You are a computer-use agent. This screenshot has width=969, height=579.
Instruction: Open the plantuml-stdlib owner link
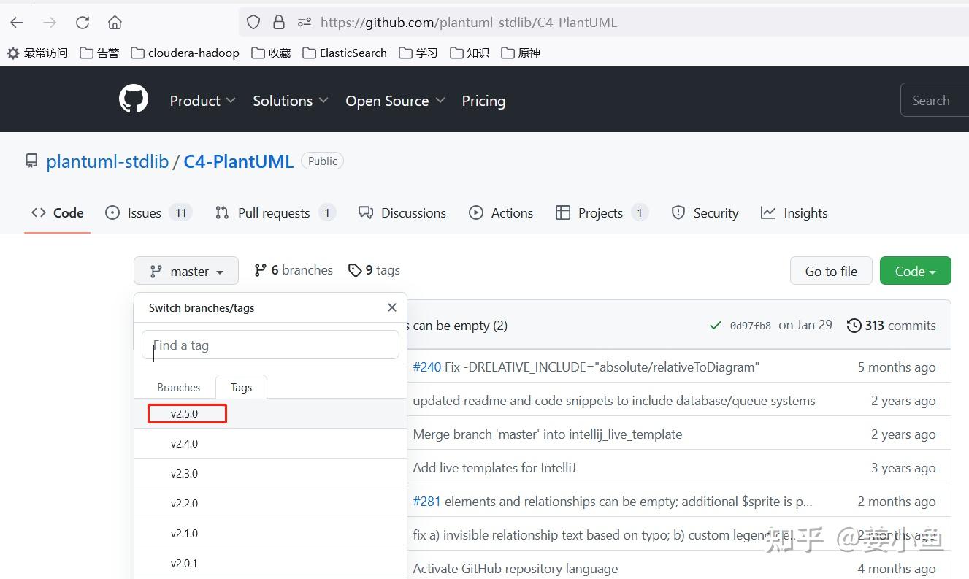click(x=107, y=161)
